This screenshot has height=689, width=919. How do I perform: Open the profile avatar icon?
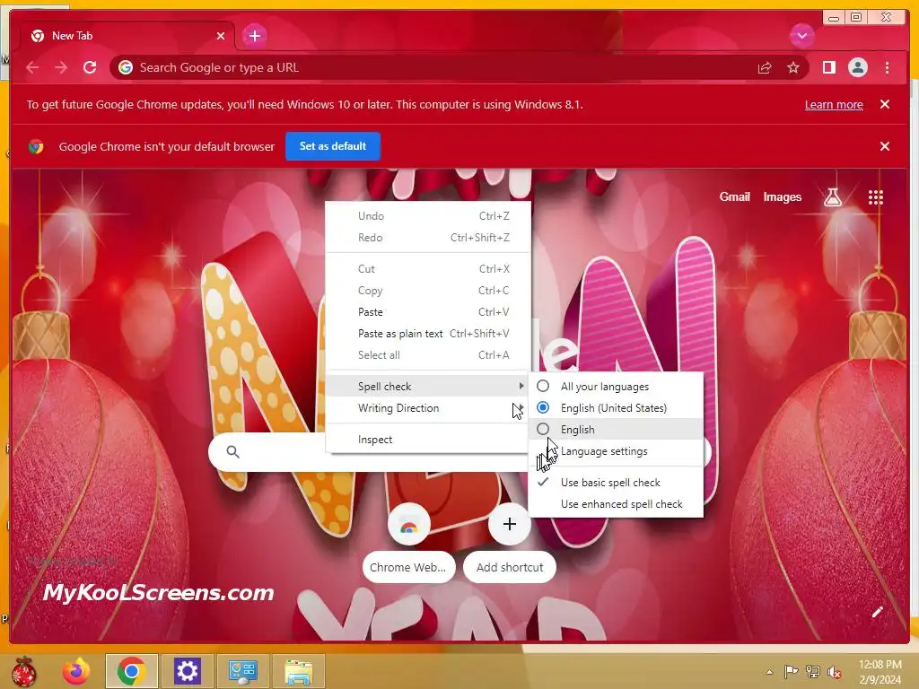857,67
